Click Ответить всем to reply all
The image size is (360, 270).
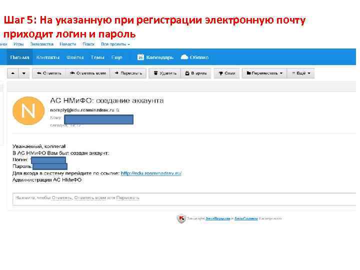point(88,73)
